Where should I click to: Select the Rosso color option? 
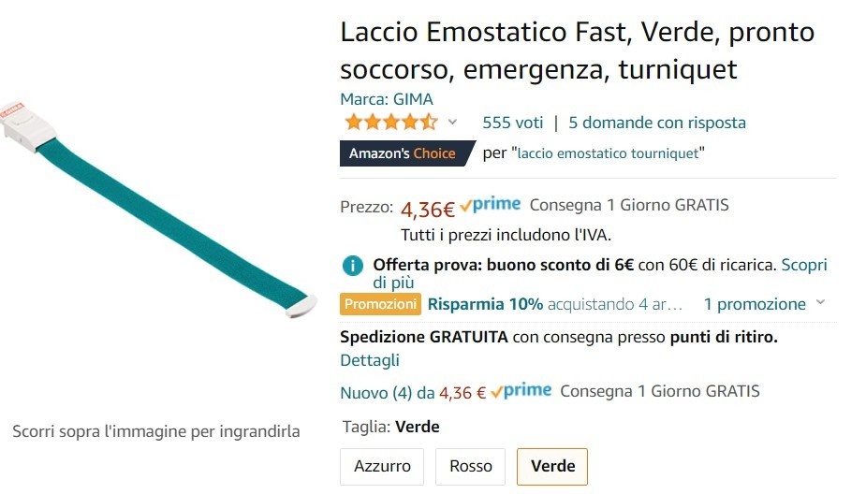click(x=471, y=466)
